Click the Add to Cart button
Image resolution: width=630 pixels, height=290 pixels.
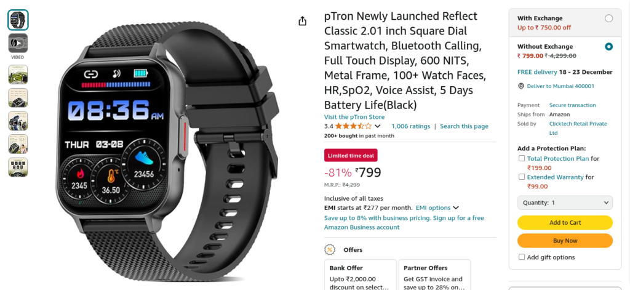(x=565, y=222)
